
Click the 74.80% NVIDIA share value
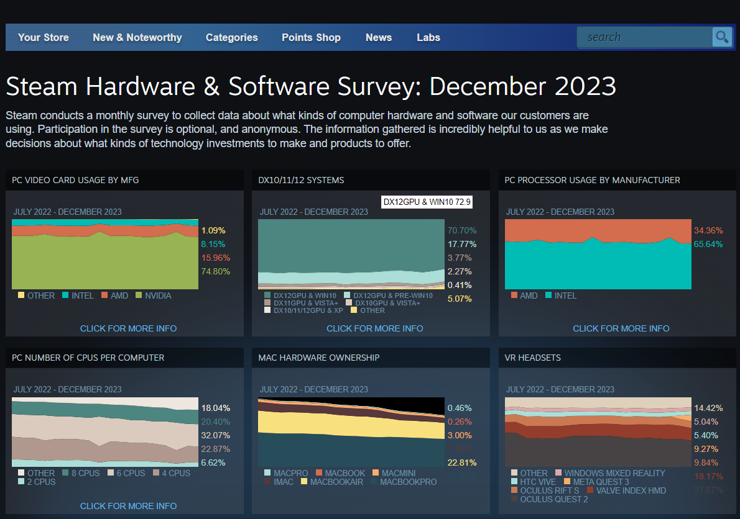pos(216,271)
